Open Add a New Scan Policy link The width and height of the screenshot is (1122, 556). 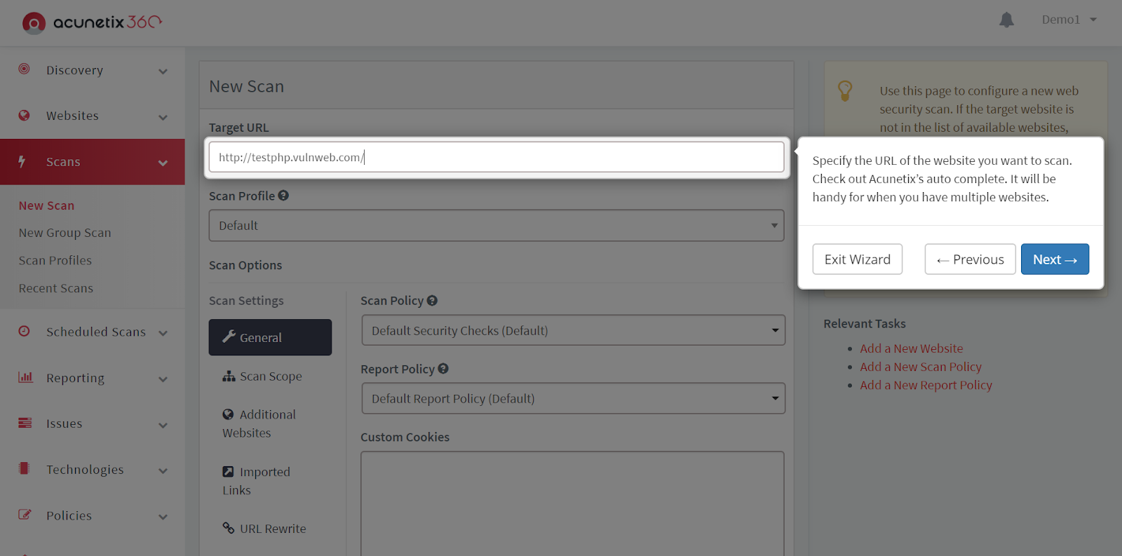coord(921,367)
